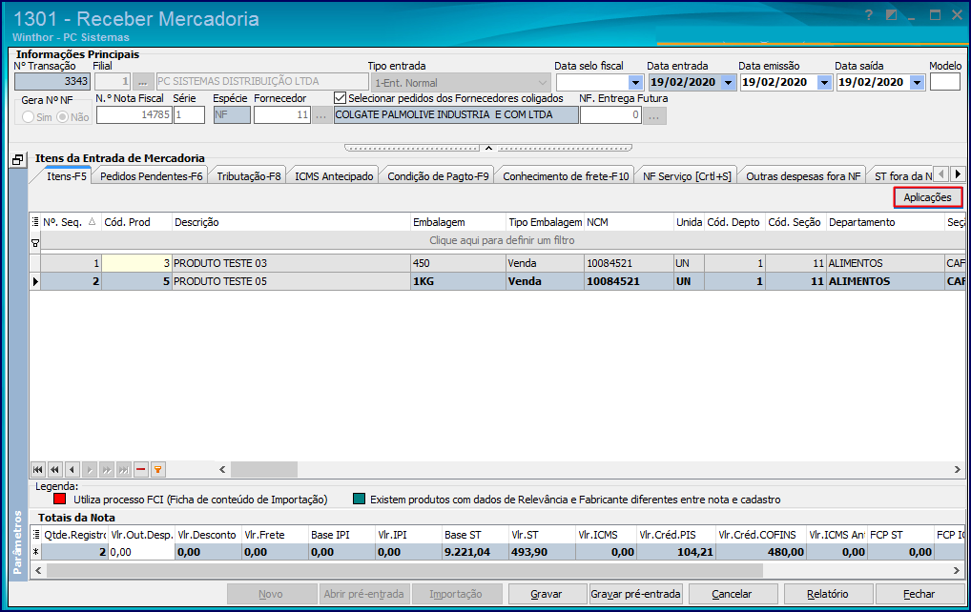971x612 pixels.
Task: Open Fornecedor lookup ellipsis button
Action: pyautogui.click(x=320, y=115)
